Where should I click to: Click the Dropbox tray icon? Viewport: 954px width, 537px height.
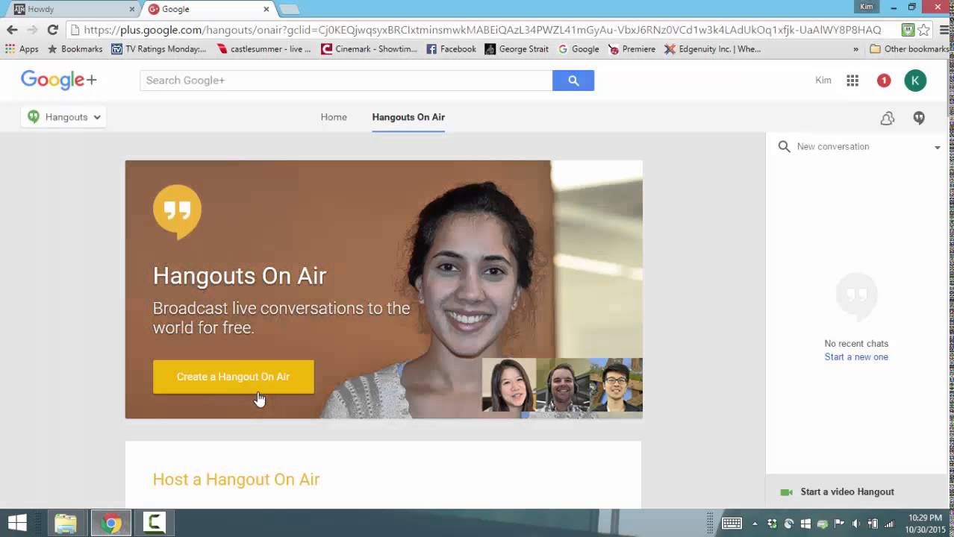click(772, 524)
